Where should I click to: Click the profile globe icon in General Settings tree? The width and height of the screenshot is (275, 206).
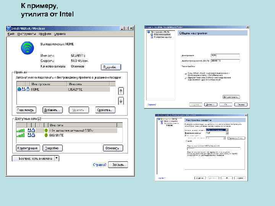149,32
